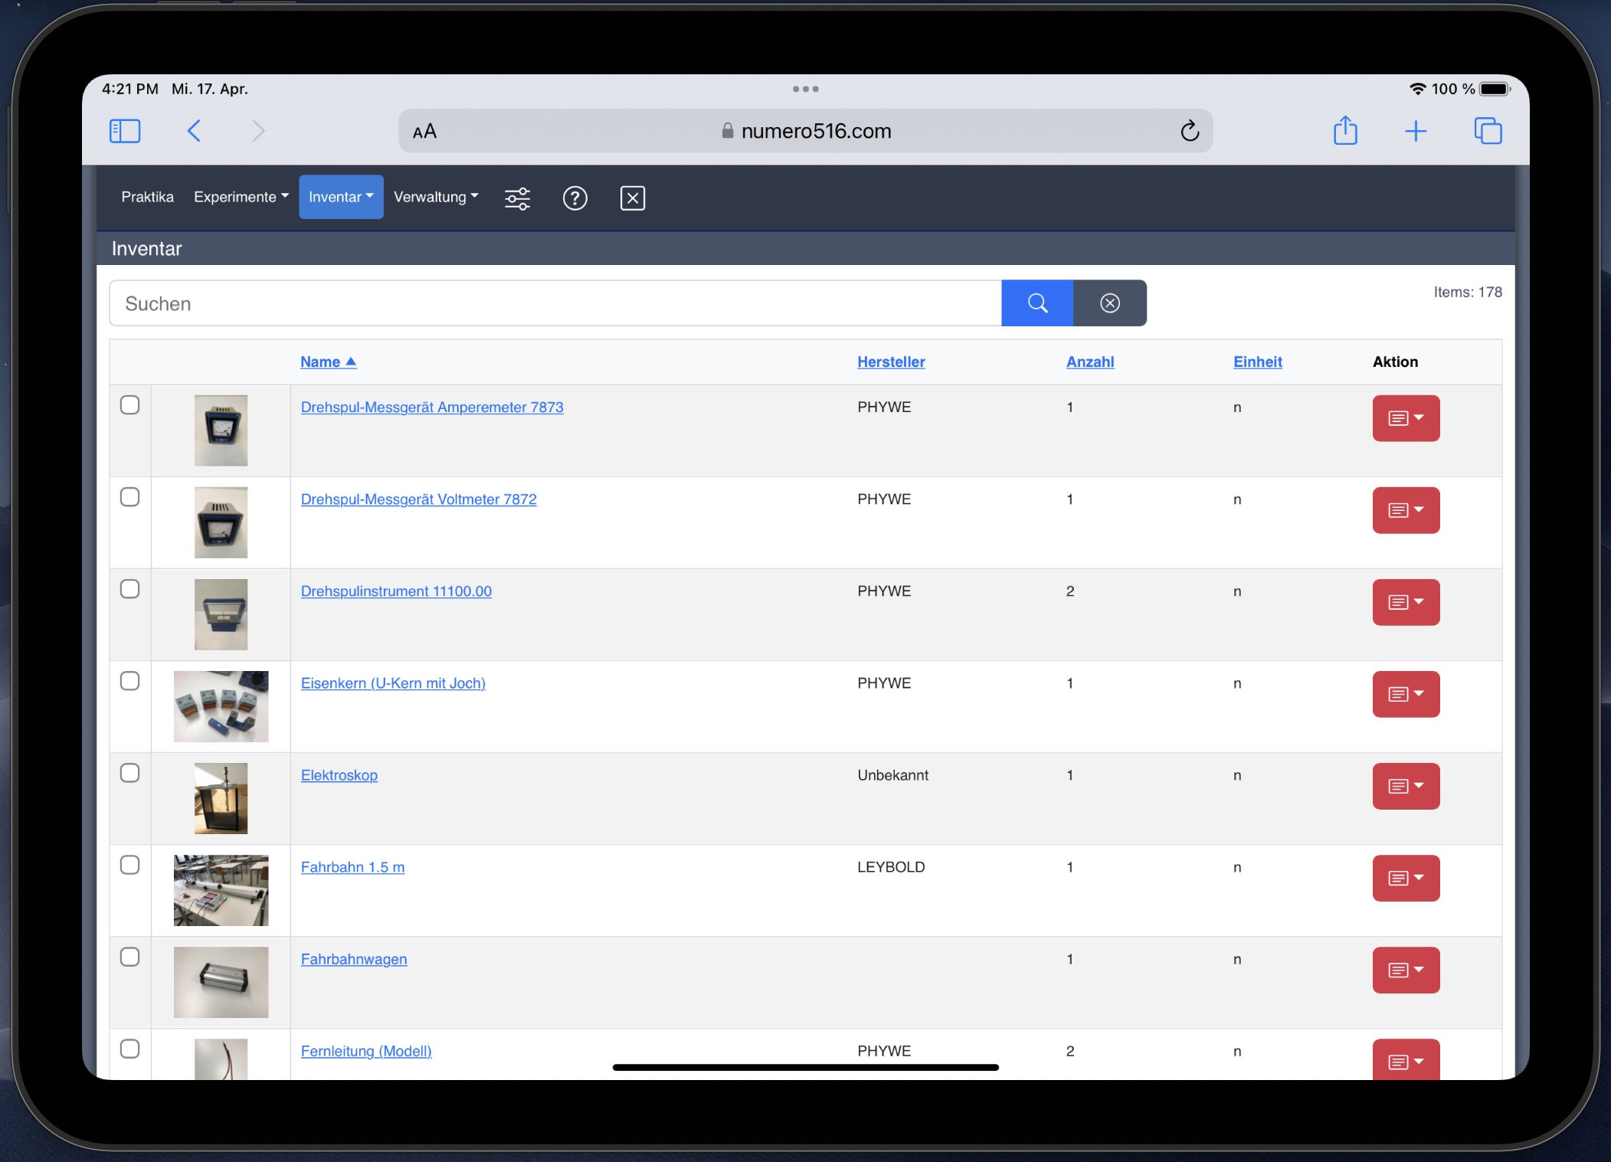Open the Fahrbahn 1.5 m thumbnail image
Image resolution: width=1611 pixels, height=1162 pixels.
(x=221, y=890)
